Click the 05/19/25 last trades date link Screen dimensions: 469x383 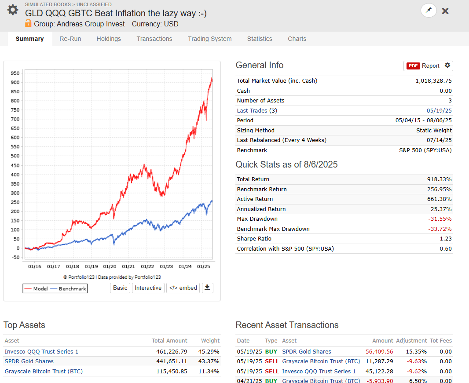(x=439, y=111)
